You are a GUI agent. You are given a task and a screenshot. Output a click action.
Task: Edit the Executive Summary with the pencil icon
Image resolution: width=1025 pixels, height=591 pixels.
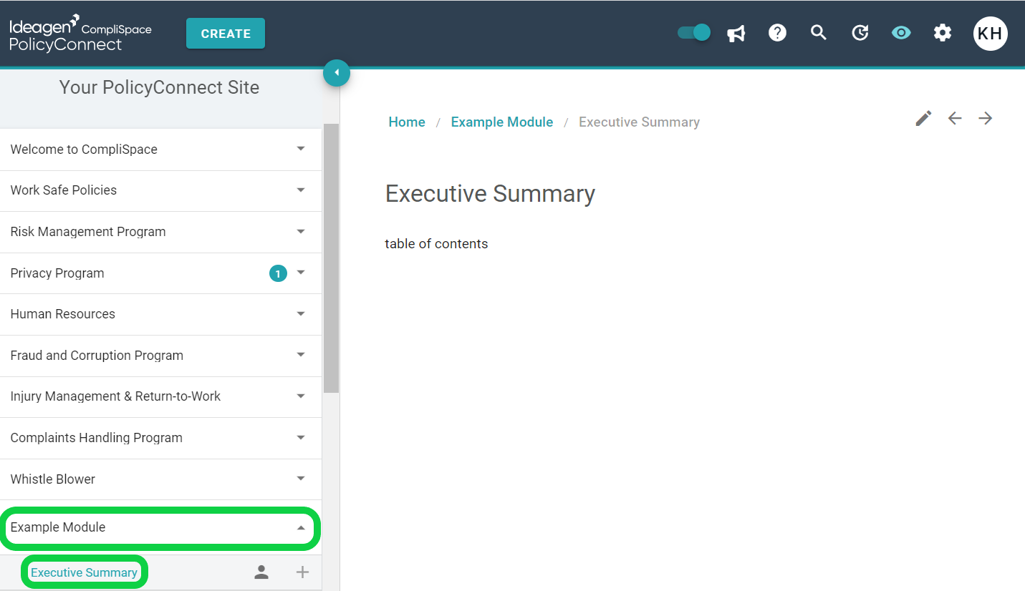point(923,118)
